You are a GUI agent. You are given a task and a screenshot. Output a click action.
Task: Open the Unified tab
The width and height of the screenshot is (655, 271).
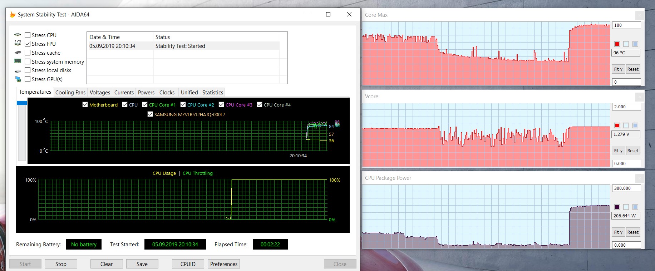189,92
